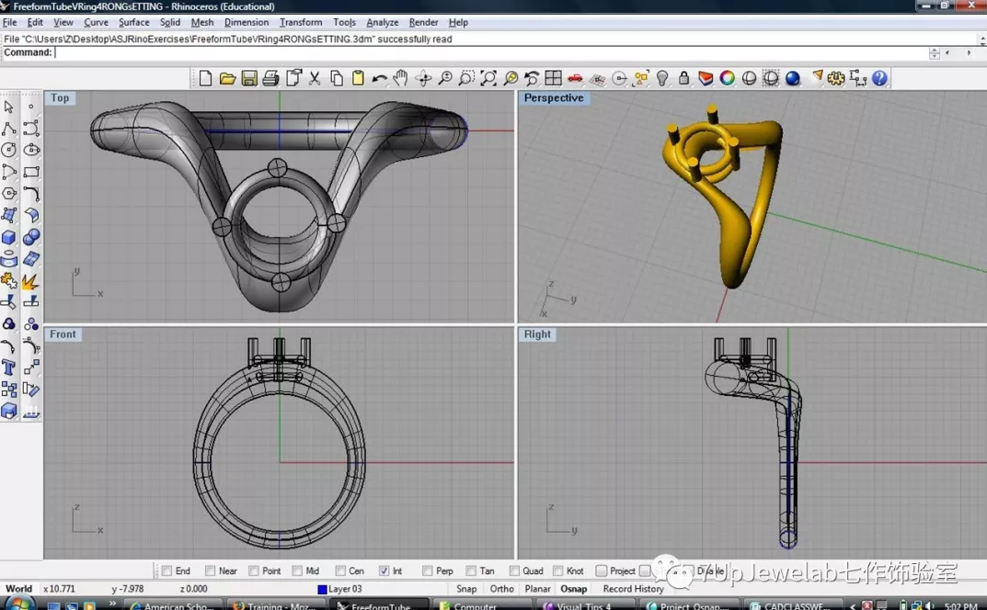
Task: Click the Lock padlock icon
Action: pyautogui.click(x=683, y=79)
